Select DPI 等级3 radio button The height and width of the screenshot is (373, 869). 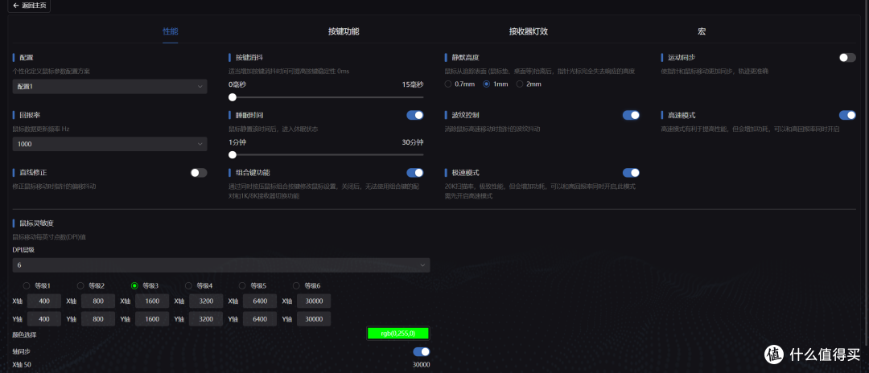pyautogui.click(x=134, y=285)
